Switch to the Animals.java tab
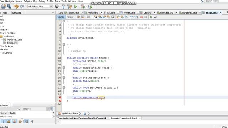This screenshot has height=128, width=228. tap(129, 13)
